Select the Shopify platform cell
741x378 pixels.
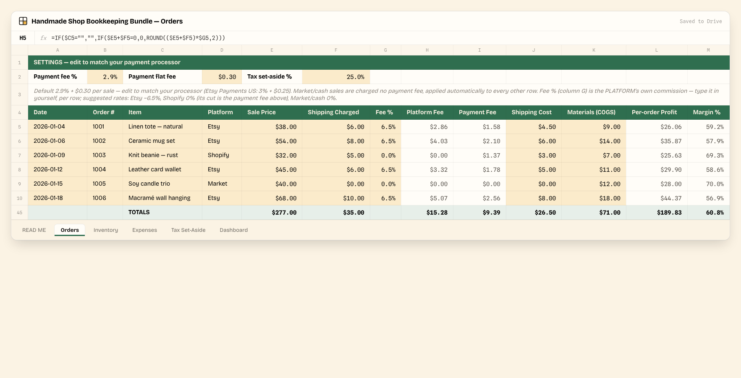click(222, 155)
